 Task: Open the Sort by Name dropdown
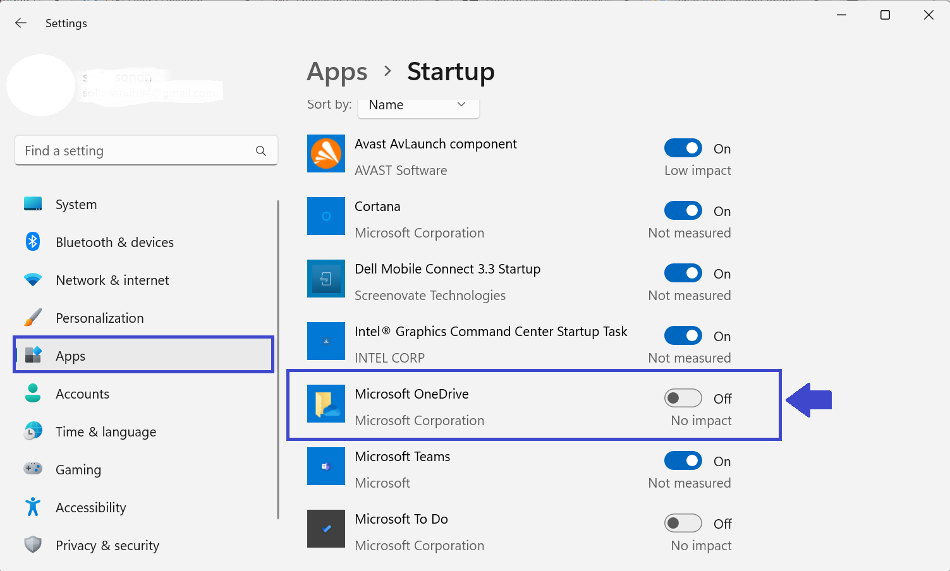[x=418, y=105]
